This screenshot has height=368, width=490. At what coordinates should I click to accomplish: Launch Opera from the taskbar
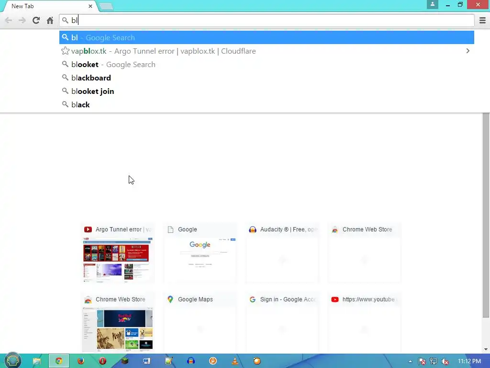pos(102,361)
